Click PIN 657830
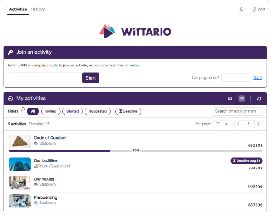The height and width of the screenshot is (216, 270). point(255,205)
